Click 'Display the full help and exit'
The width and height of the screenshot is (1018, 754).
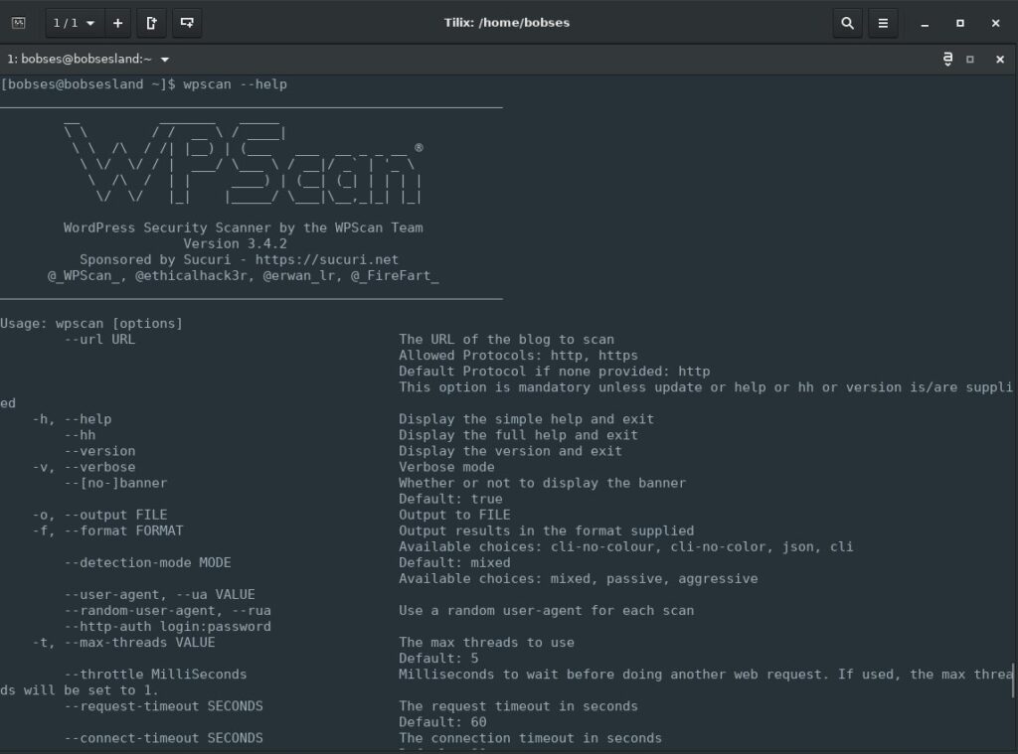518,435
